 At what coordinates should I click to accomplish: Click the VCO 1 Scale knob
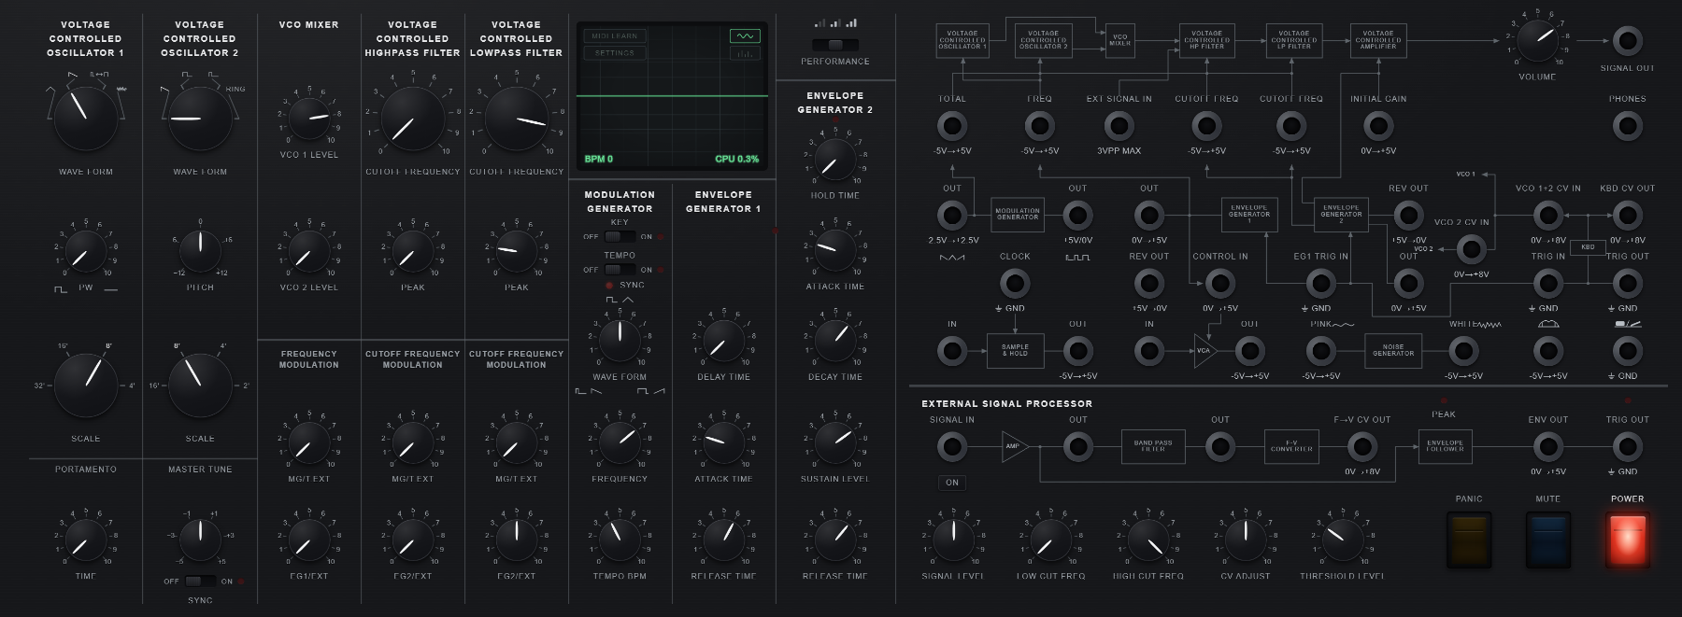click(x=86, y=386)
